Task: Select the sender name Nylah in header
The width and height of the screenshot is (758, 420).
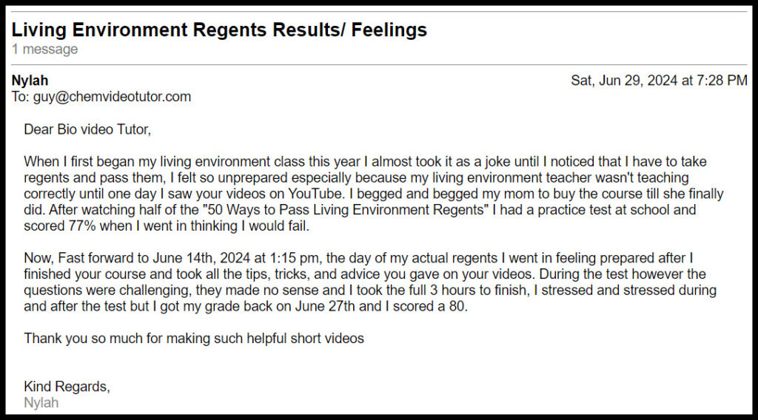Action: [x=30, y=80]
